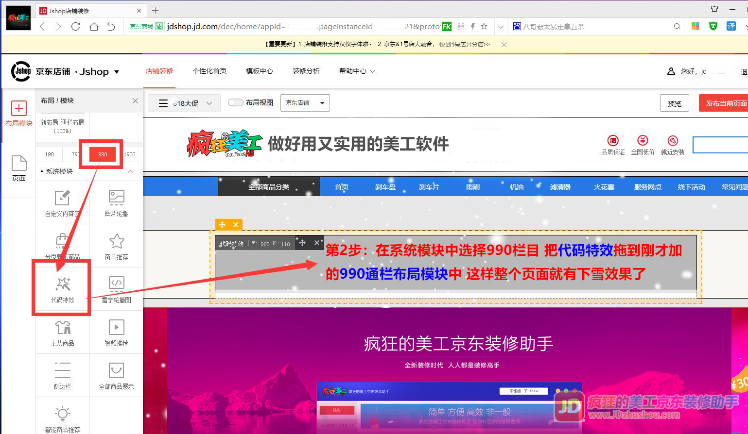Click 全部商品分类 in shop navigation
Viewport: 748px width, 434px height.
269,187
